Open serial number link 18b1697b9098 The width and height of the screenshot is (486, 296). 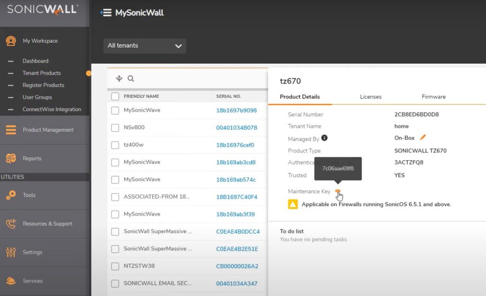tap(236, 110)
